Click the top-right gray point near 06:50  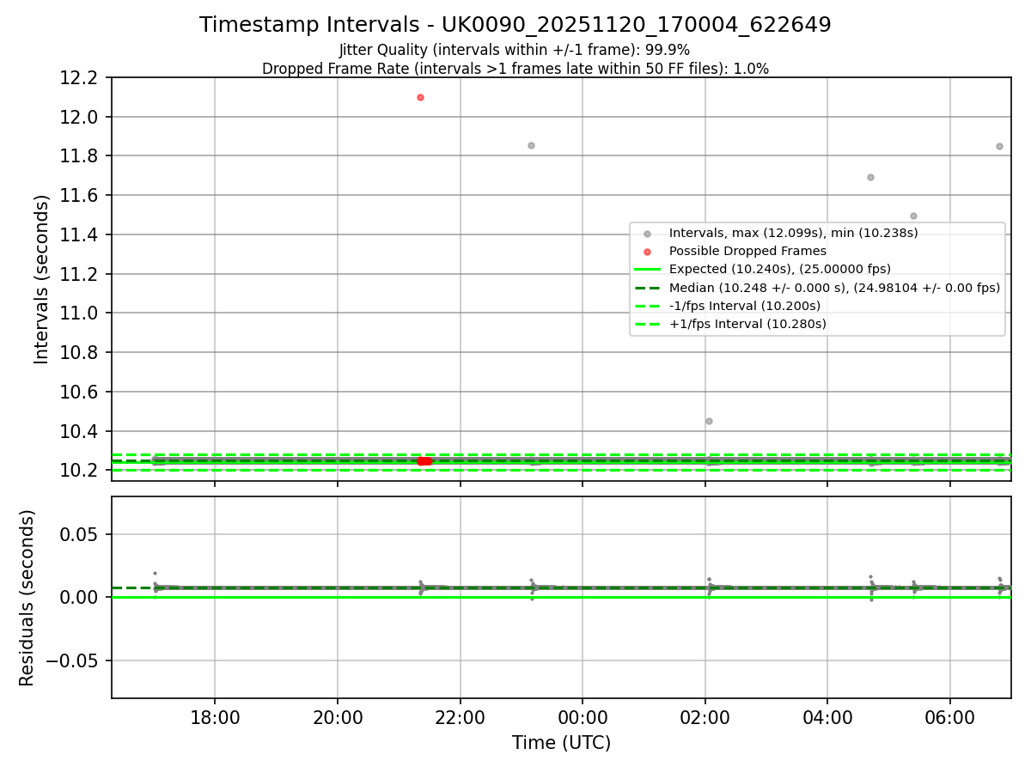[999, 146]
